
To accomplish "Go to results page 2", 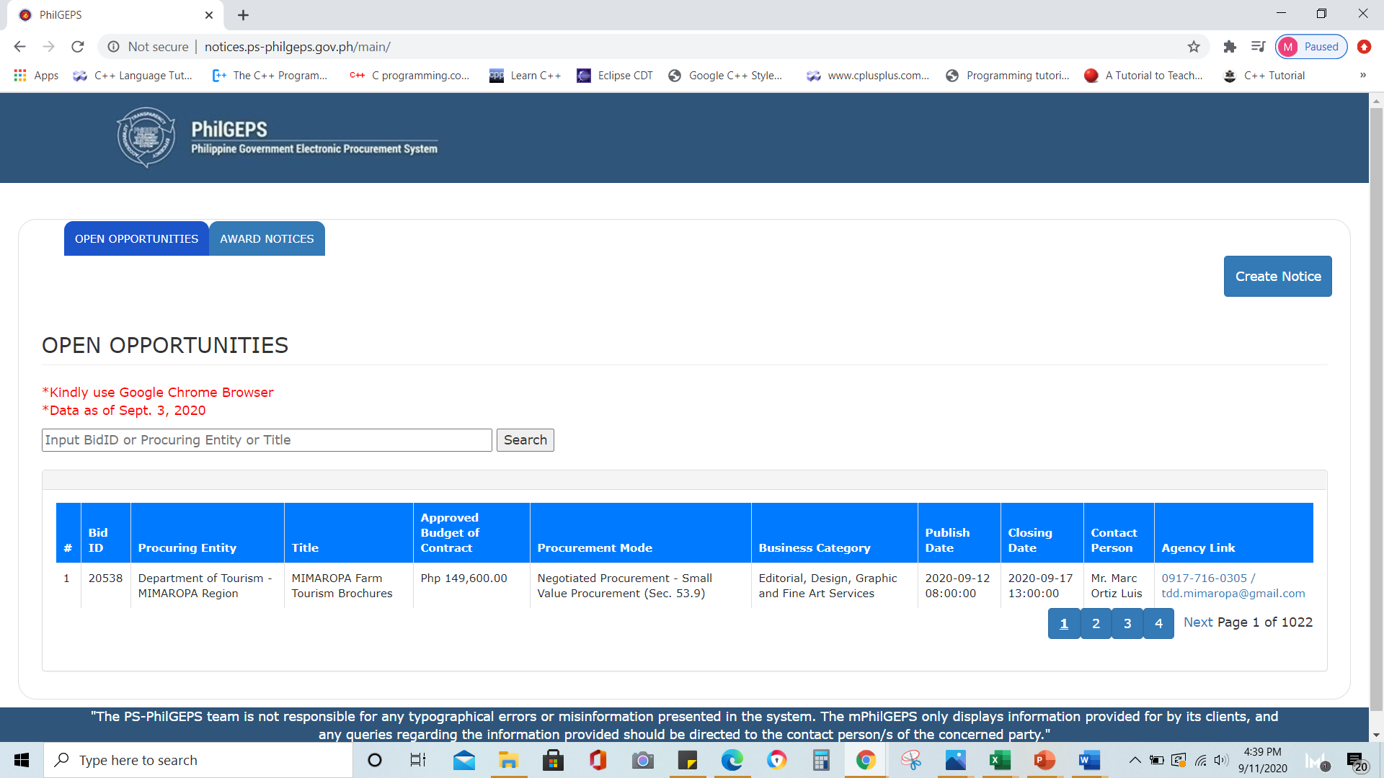I will [x=1096, y=623].
